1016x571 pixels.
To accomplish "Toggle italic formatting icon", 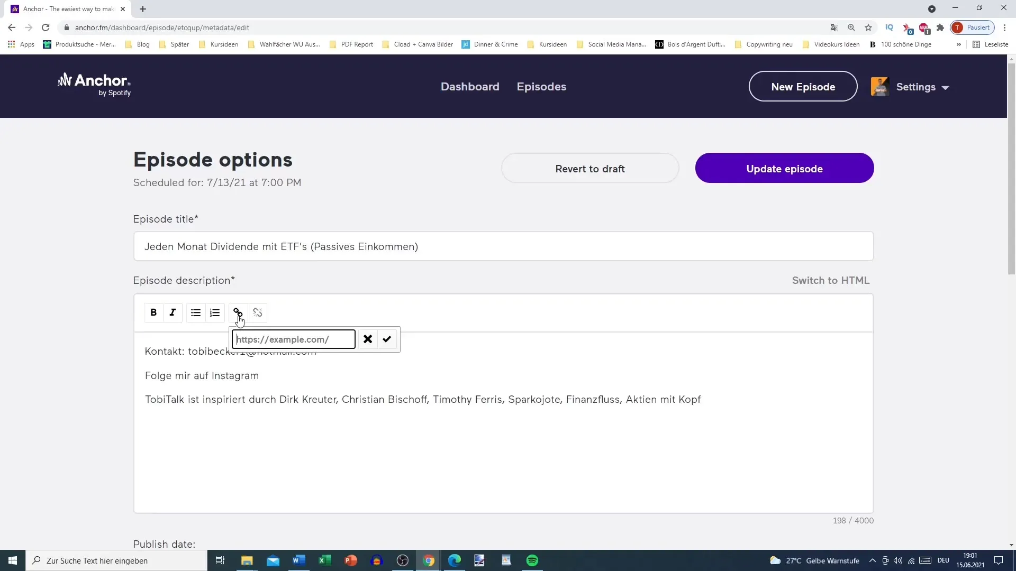I will [173, 312].
